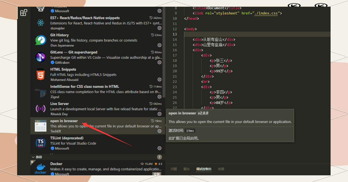The width and height of the screenshot is (348, 182).
Task: Open manage gear for HTML Snippets
Action: click(x=159, y=80)
